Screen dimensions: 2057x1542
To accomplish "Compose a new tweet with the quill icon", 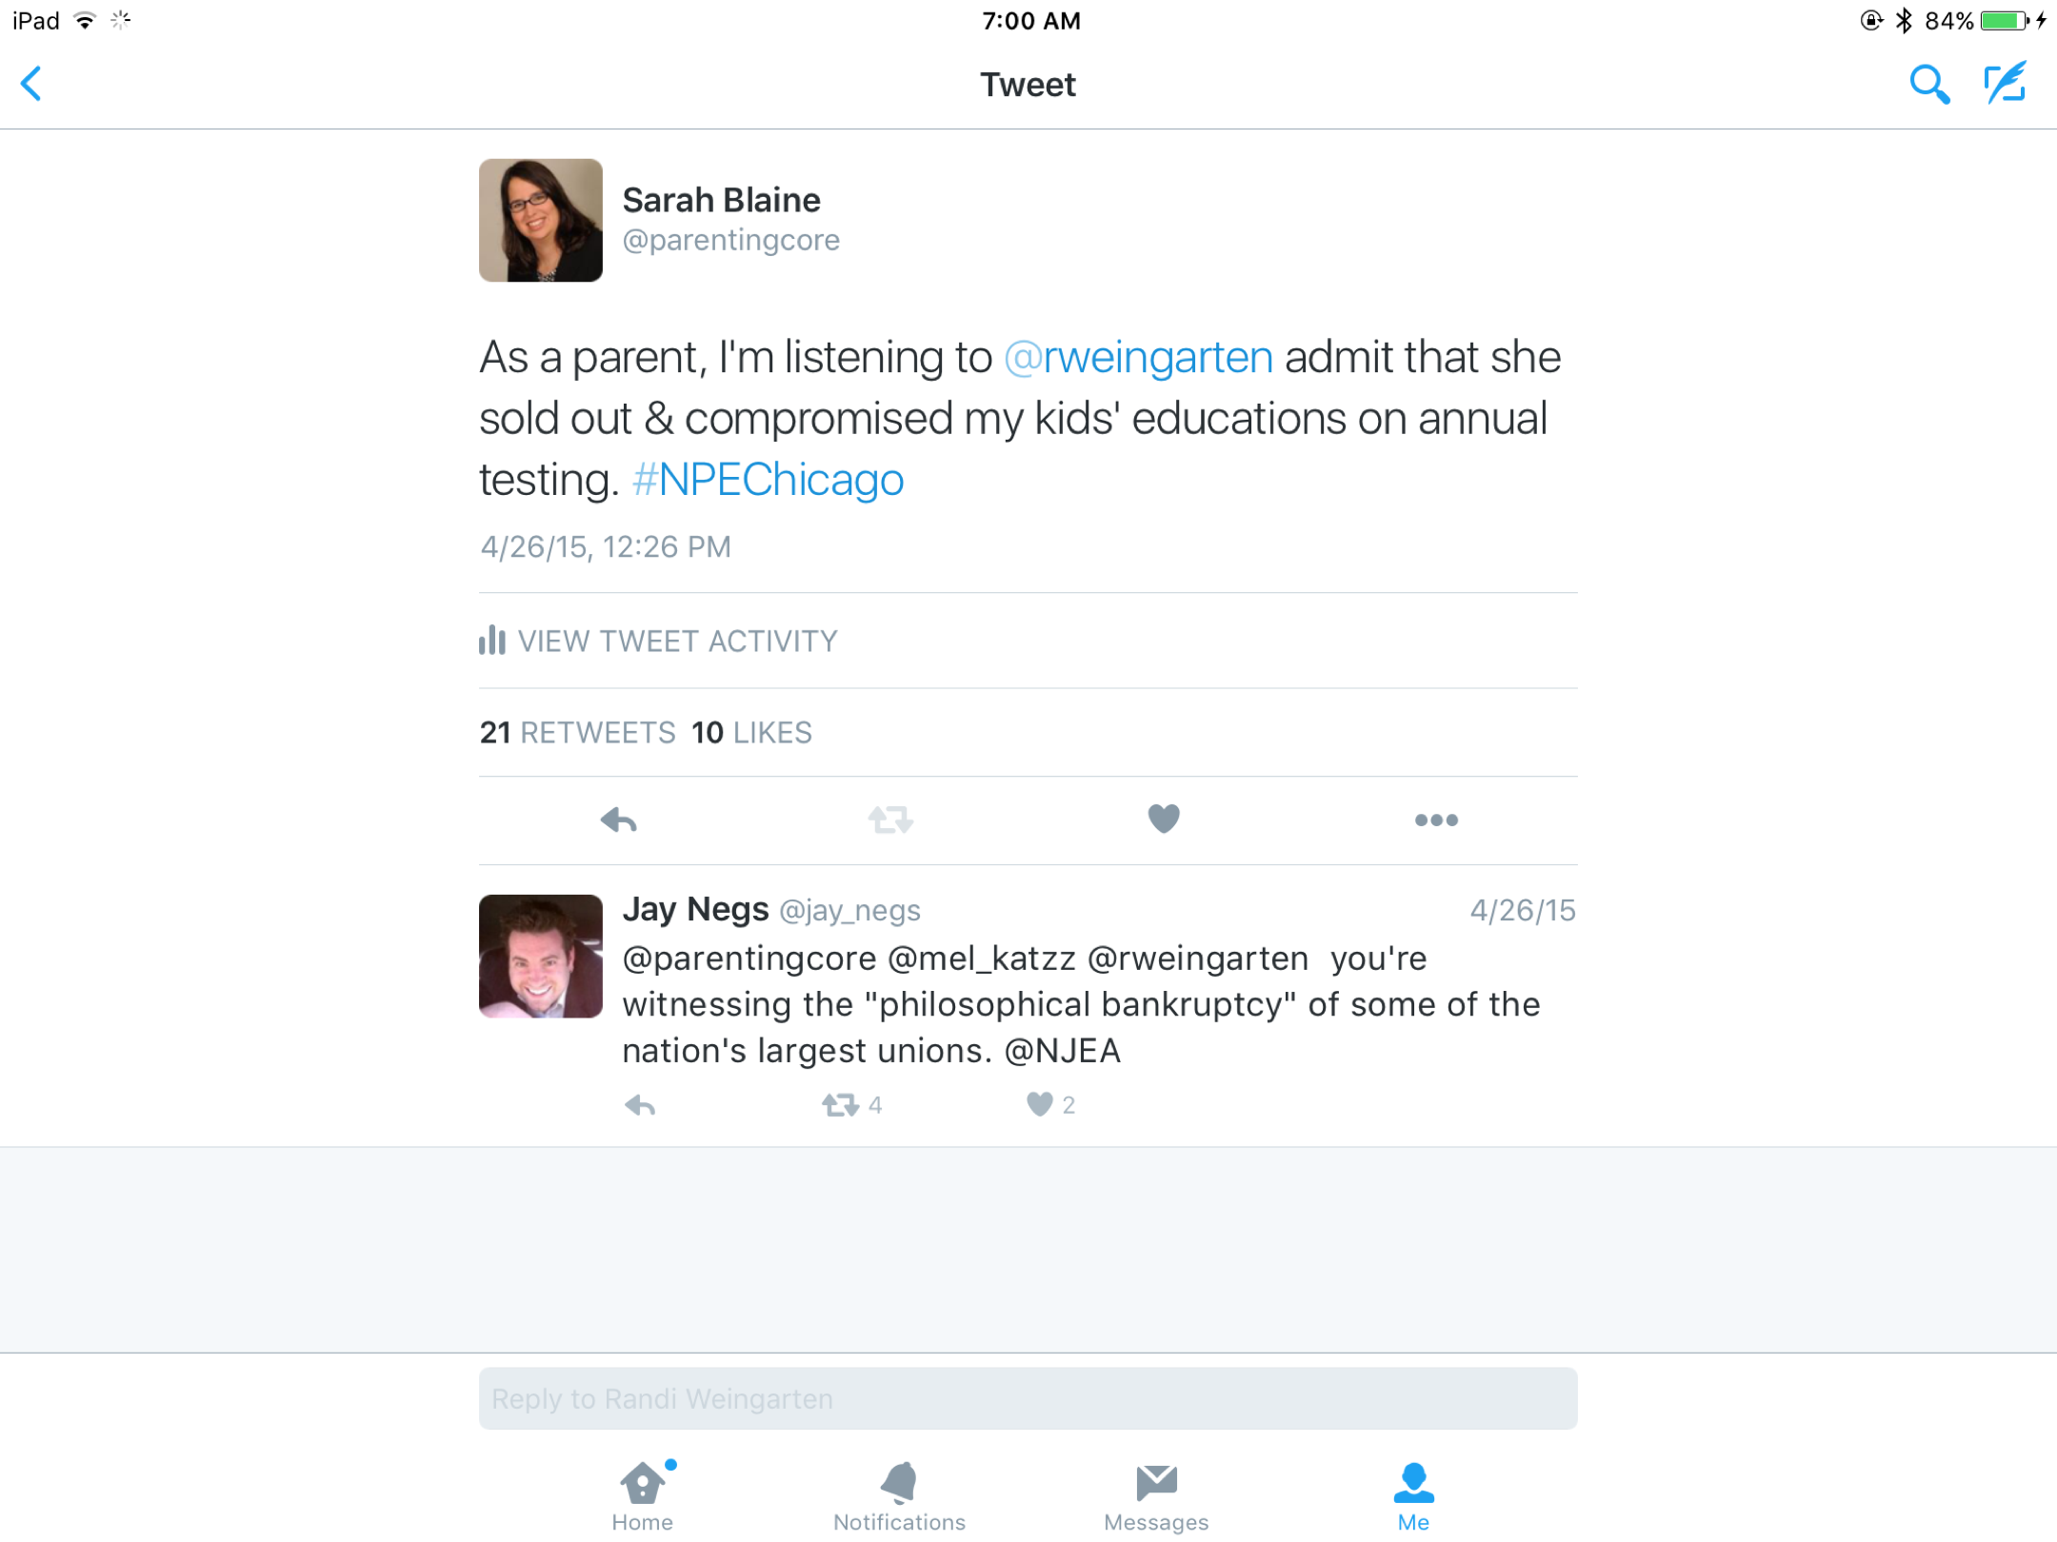I will coord(2006,83).
